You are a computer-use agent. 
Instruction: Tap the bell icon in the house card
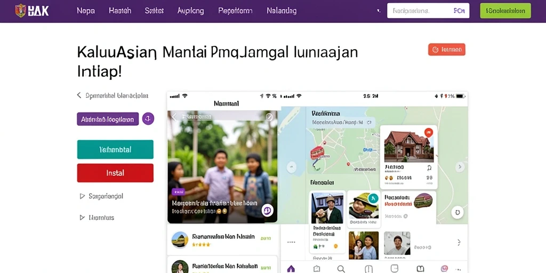click(430, 168)
